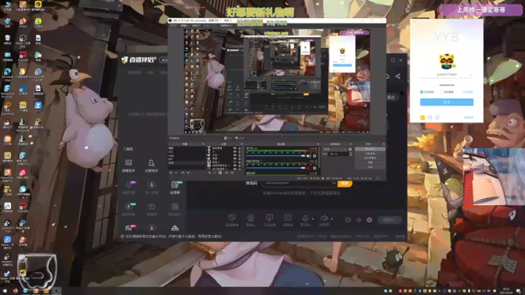Click the YY raccoon avatar image
Viewport: 525px width, 295px height.
coord(447,62)
